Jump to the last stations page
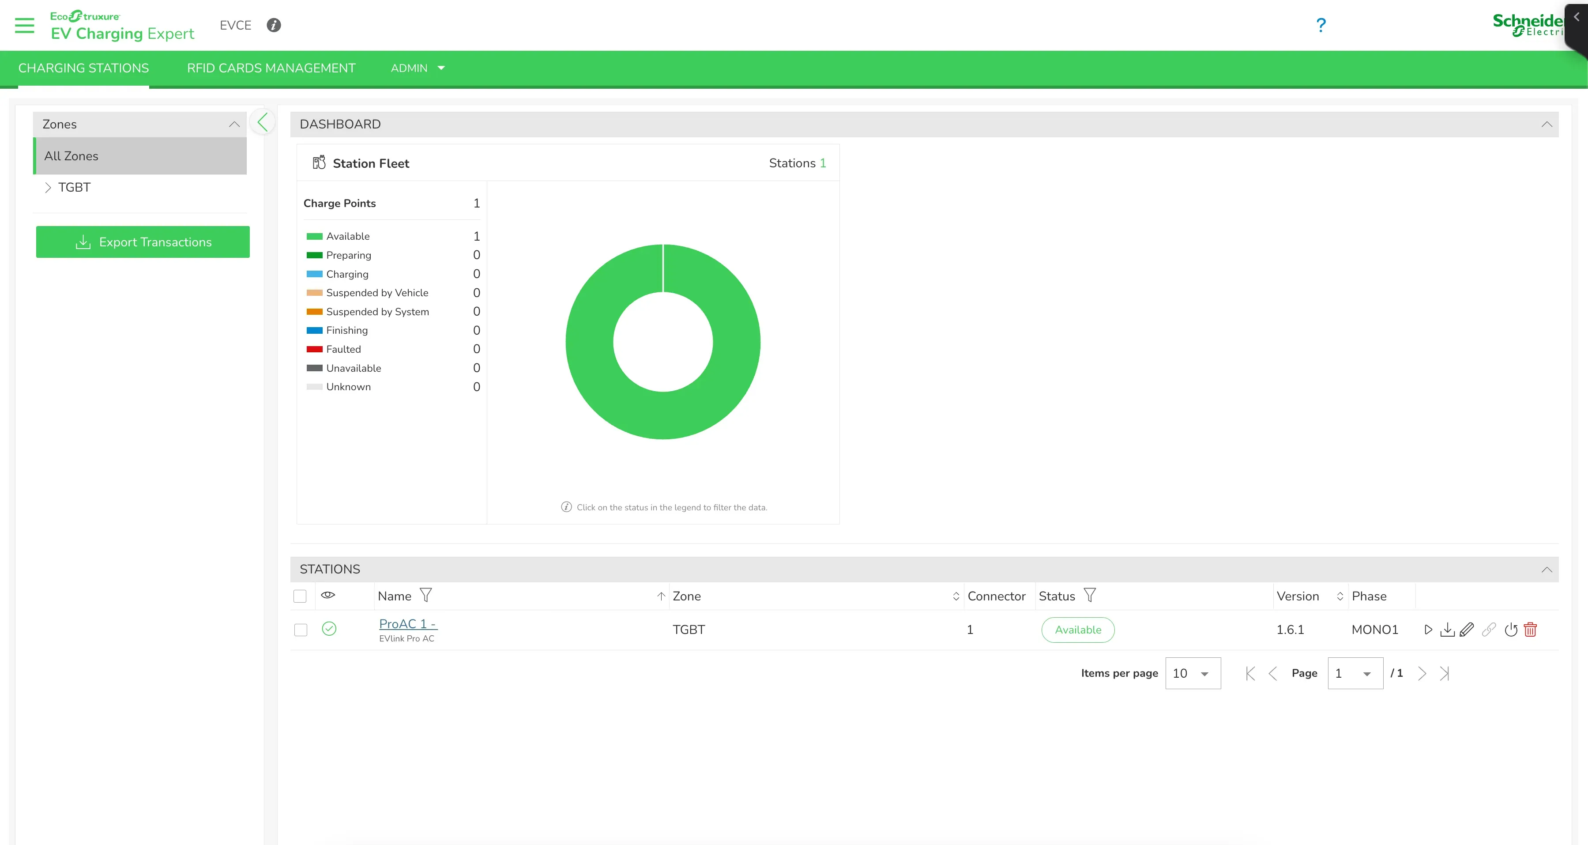 pyautogui.click(x=1445, y=674)
